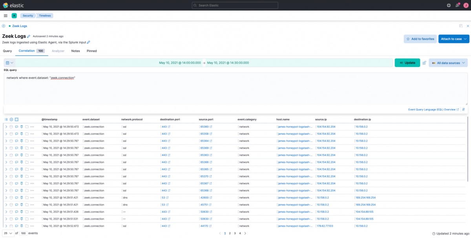
Task: Click the notifications bell in the top bar
Action: (457, 5)
